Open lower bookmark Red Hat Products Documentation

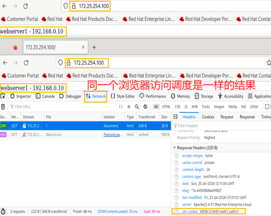[x=92, y=75]
